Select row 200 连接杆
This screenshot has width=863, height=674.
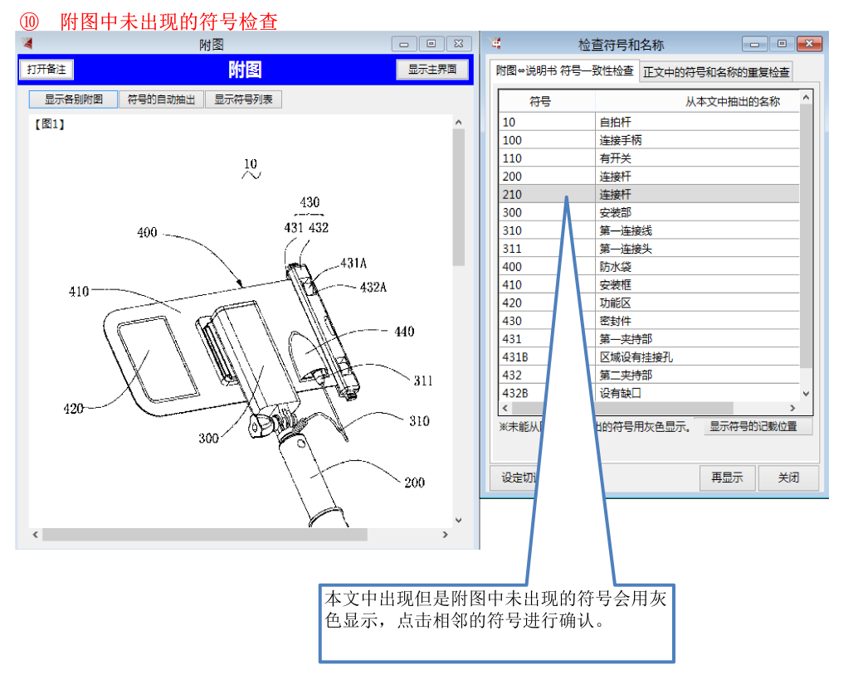coord(649,177)
